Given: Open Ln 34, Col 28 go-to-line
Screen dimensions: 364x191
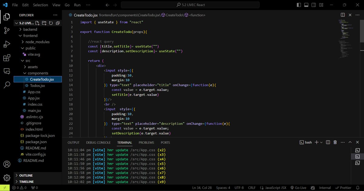Looking at the screenshot, I should pyautogui.click(x=203, y=188).
